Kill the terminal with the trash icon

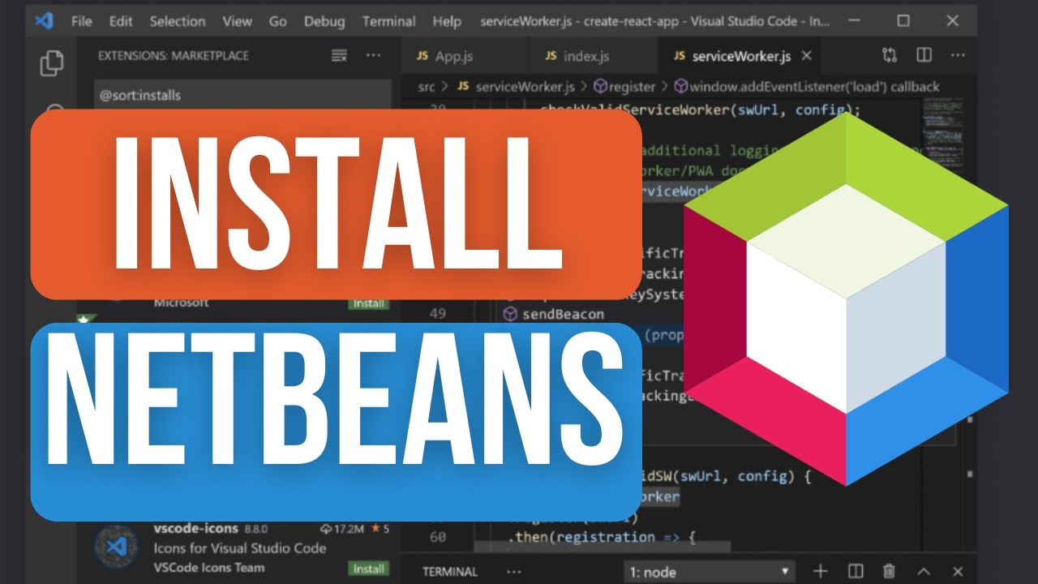tap(889, 572)
